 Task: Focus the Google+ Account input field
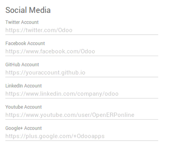click(x=82, y=136)
